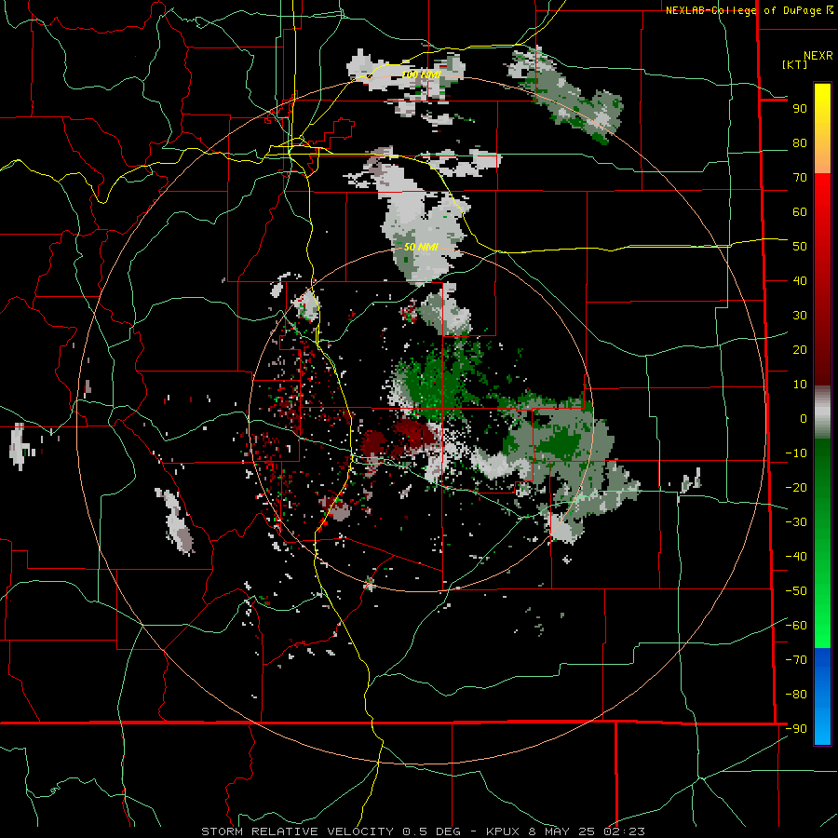Click the -60 value on the velocity scale
The height and width of the screenshot is (838, 838).
(x=796, y=626)
